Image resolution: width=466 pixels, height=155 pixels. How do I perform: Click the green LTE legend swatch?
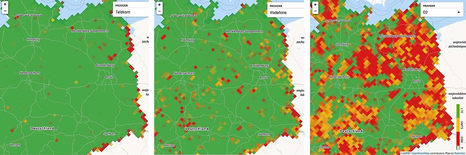(x=458, y=110)
